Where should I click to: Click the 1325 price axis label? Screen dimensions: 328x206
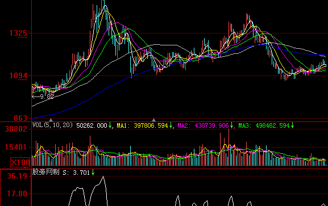(x=18, y=33)
